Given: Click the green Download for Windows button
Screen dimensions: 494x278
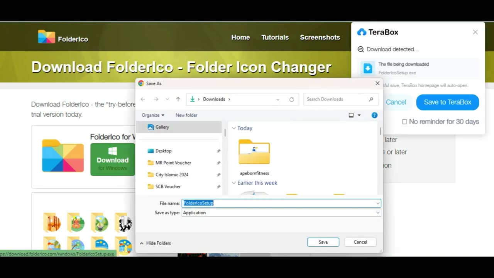Looking at the screenshot, I should pyautogui.click(x=113, y=159).
